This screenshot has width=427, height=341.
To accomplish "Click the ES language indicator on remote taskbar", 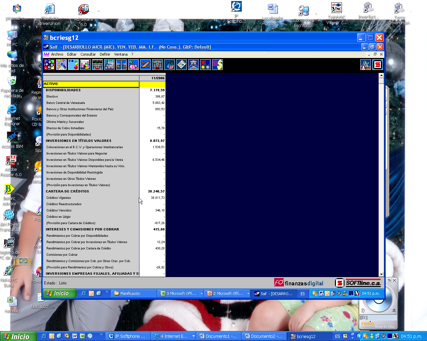I will pos(303,293).
